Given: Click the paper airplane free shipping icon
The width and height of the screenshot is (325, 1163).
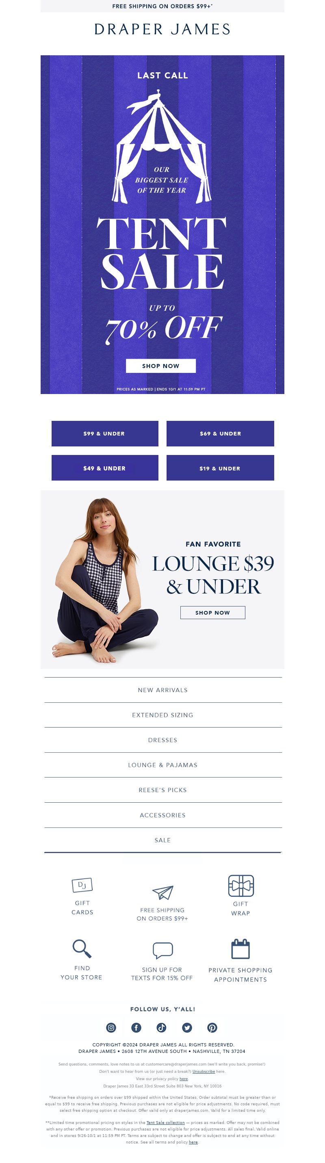Looking at the screenshot, I should [x=162, y=892].
